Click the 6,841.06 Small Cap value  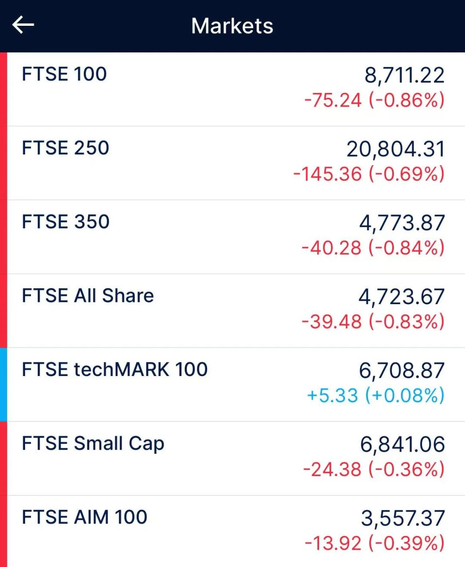pyautogui.click(x=402, y=445)
